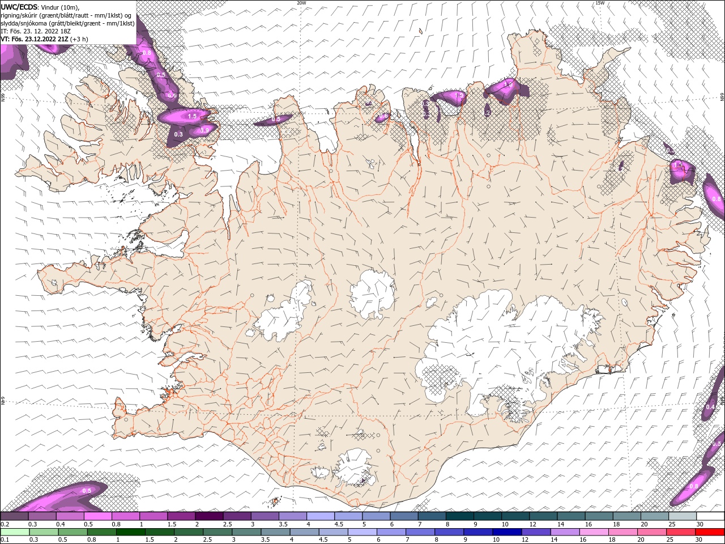
Task: Pick the bright red swatch starting at 30 in bottom legend row
Action: click(x=710, y=532)
